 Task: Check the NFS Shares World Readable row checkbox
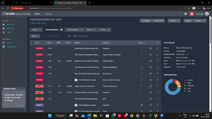point(33,99)
